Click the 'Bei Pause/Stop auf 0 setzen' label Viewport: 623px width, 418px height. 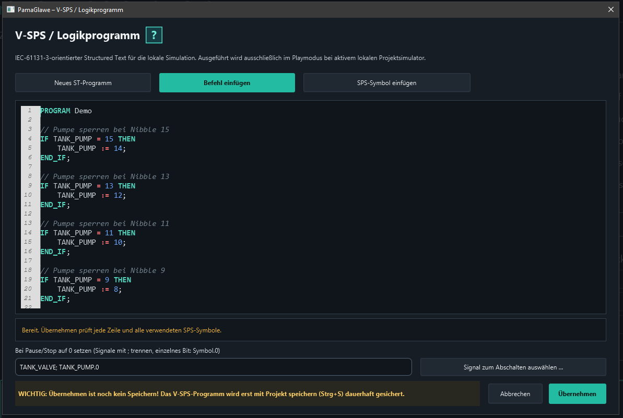coord(117,351)
